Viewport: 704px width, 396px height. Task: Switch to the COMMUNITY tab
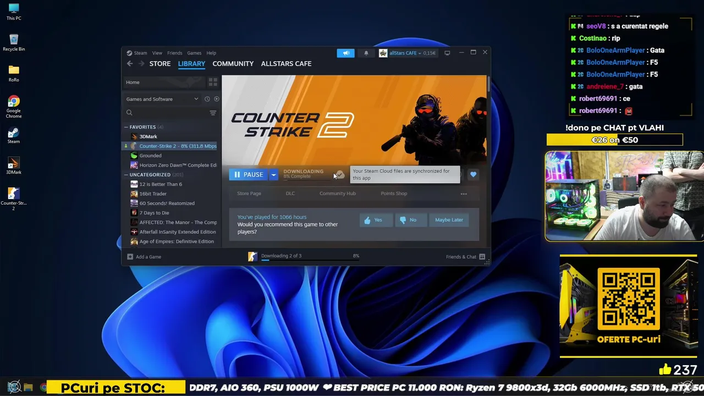pyautogui.click(x=233, y=64)
